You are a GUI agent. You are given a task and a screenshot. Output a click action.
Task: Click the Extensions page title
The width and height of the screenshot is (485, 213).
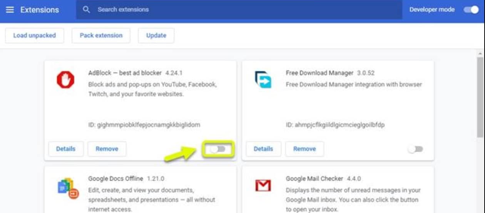[40, 10]
